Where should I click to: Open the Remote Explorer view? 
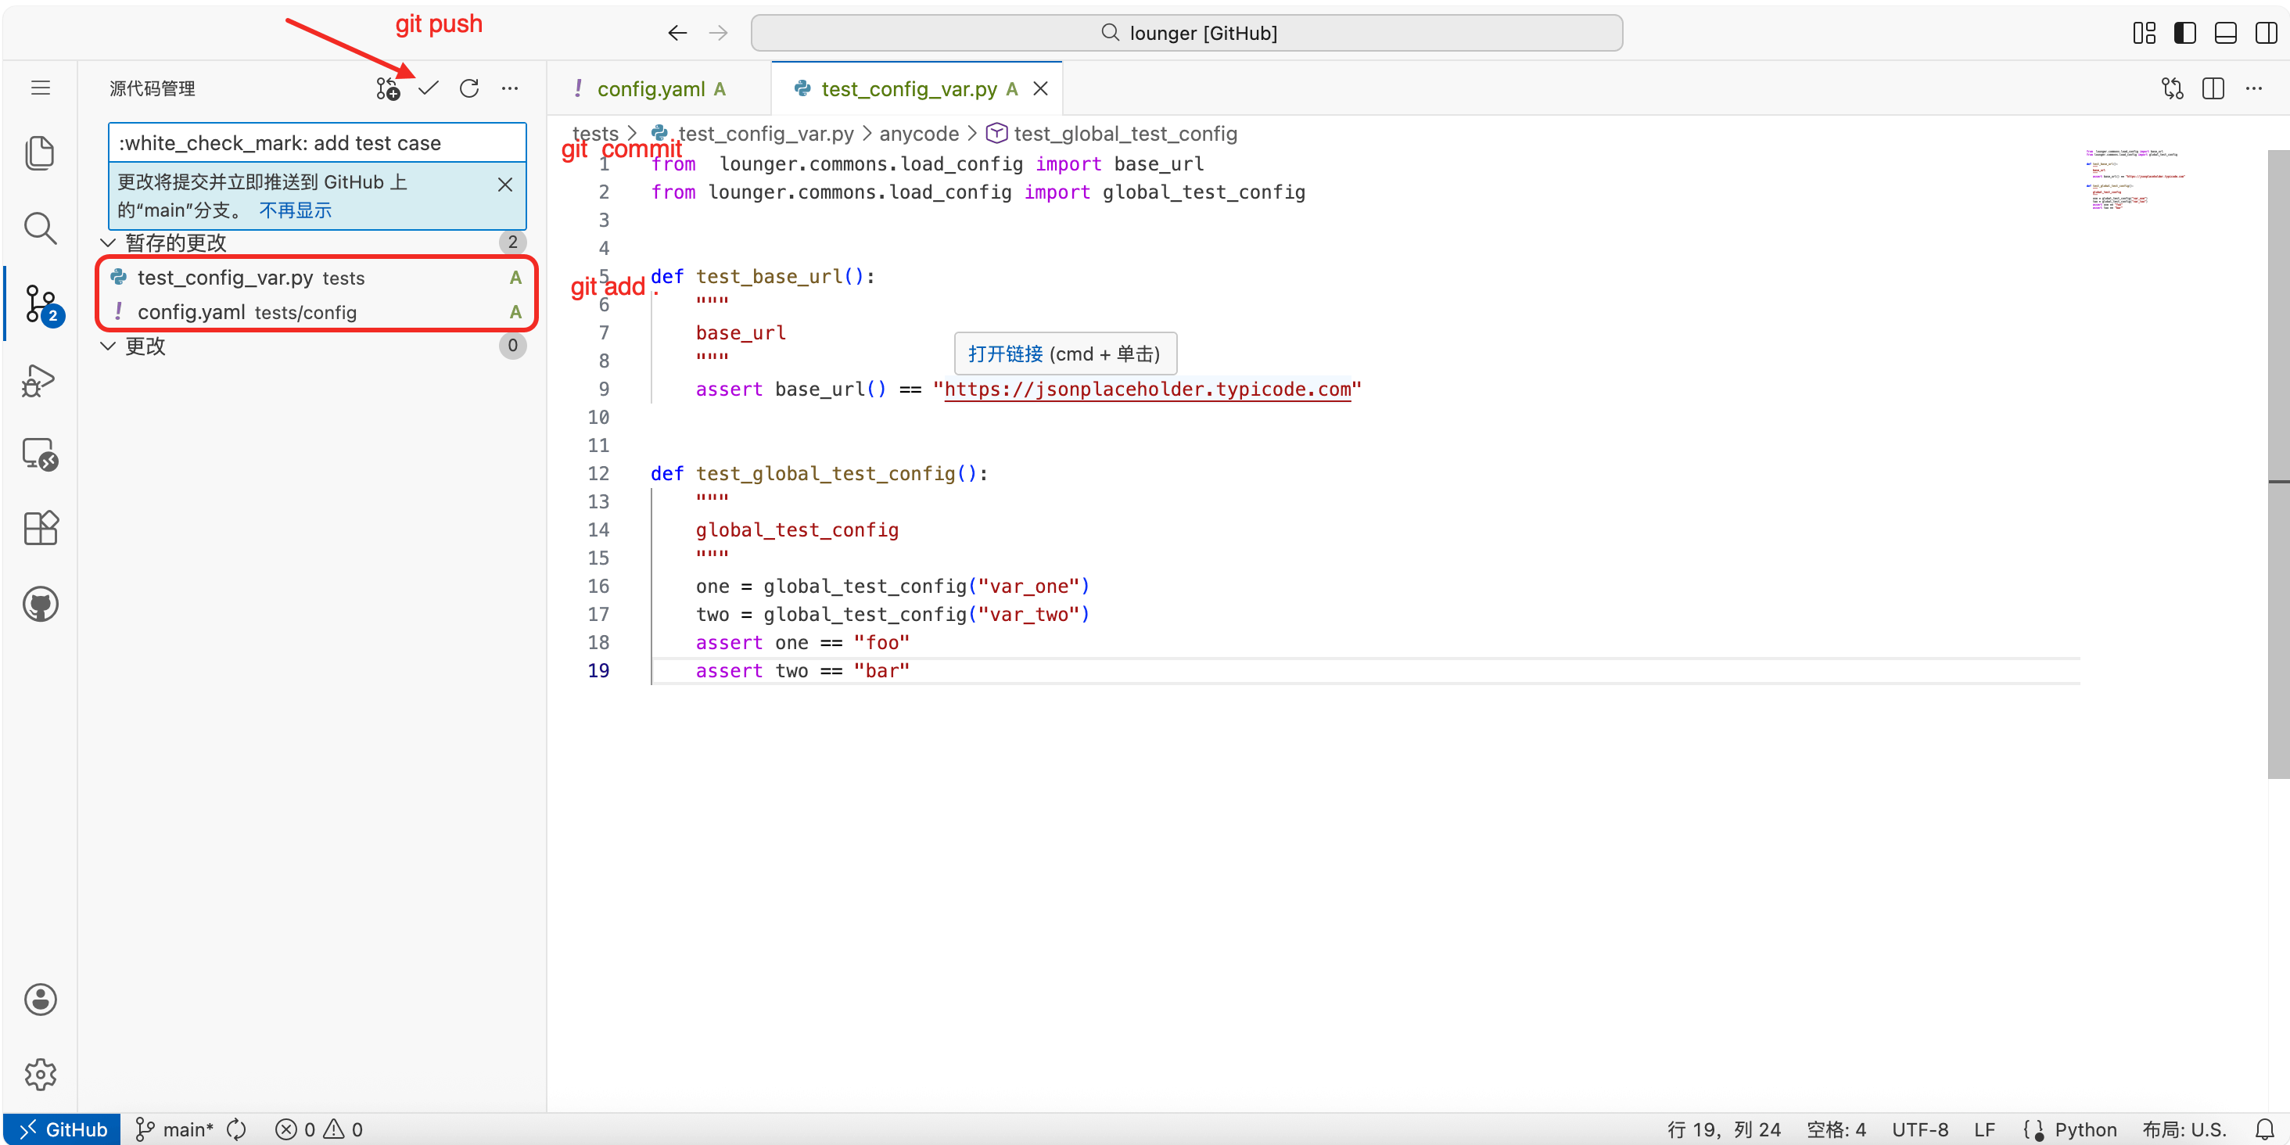(x=40, y=454)
